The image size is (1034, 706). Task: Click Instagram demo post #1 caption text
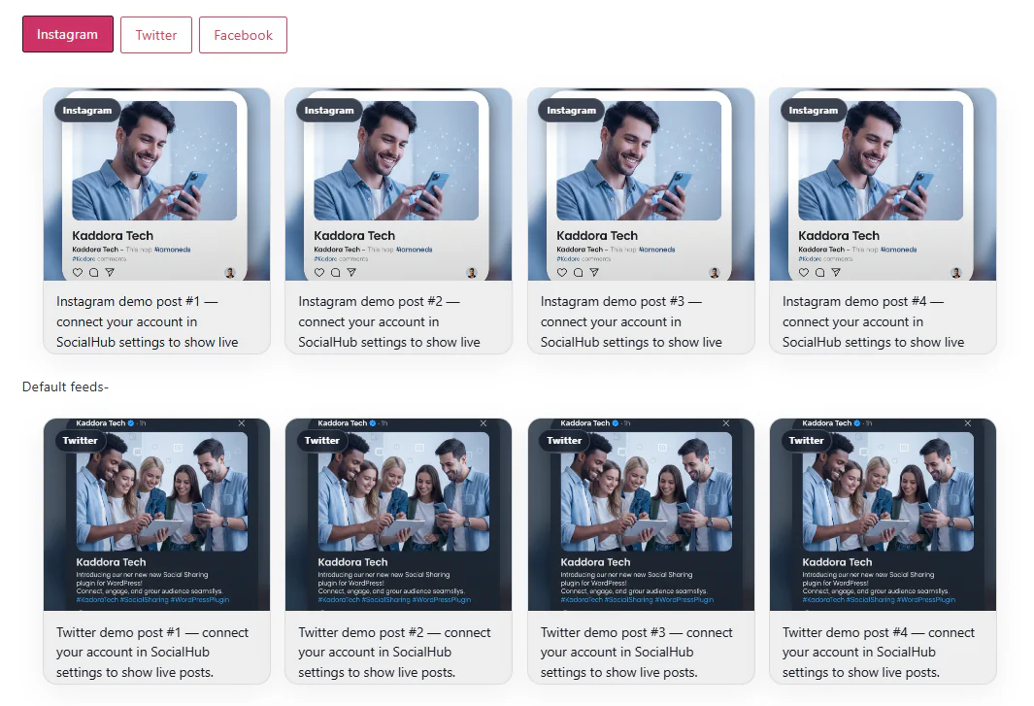tap(148, 321)
